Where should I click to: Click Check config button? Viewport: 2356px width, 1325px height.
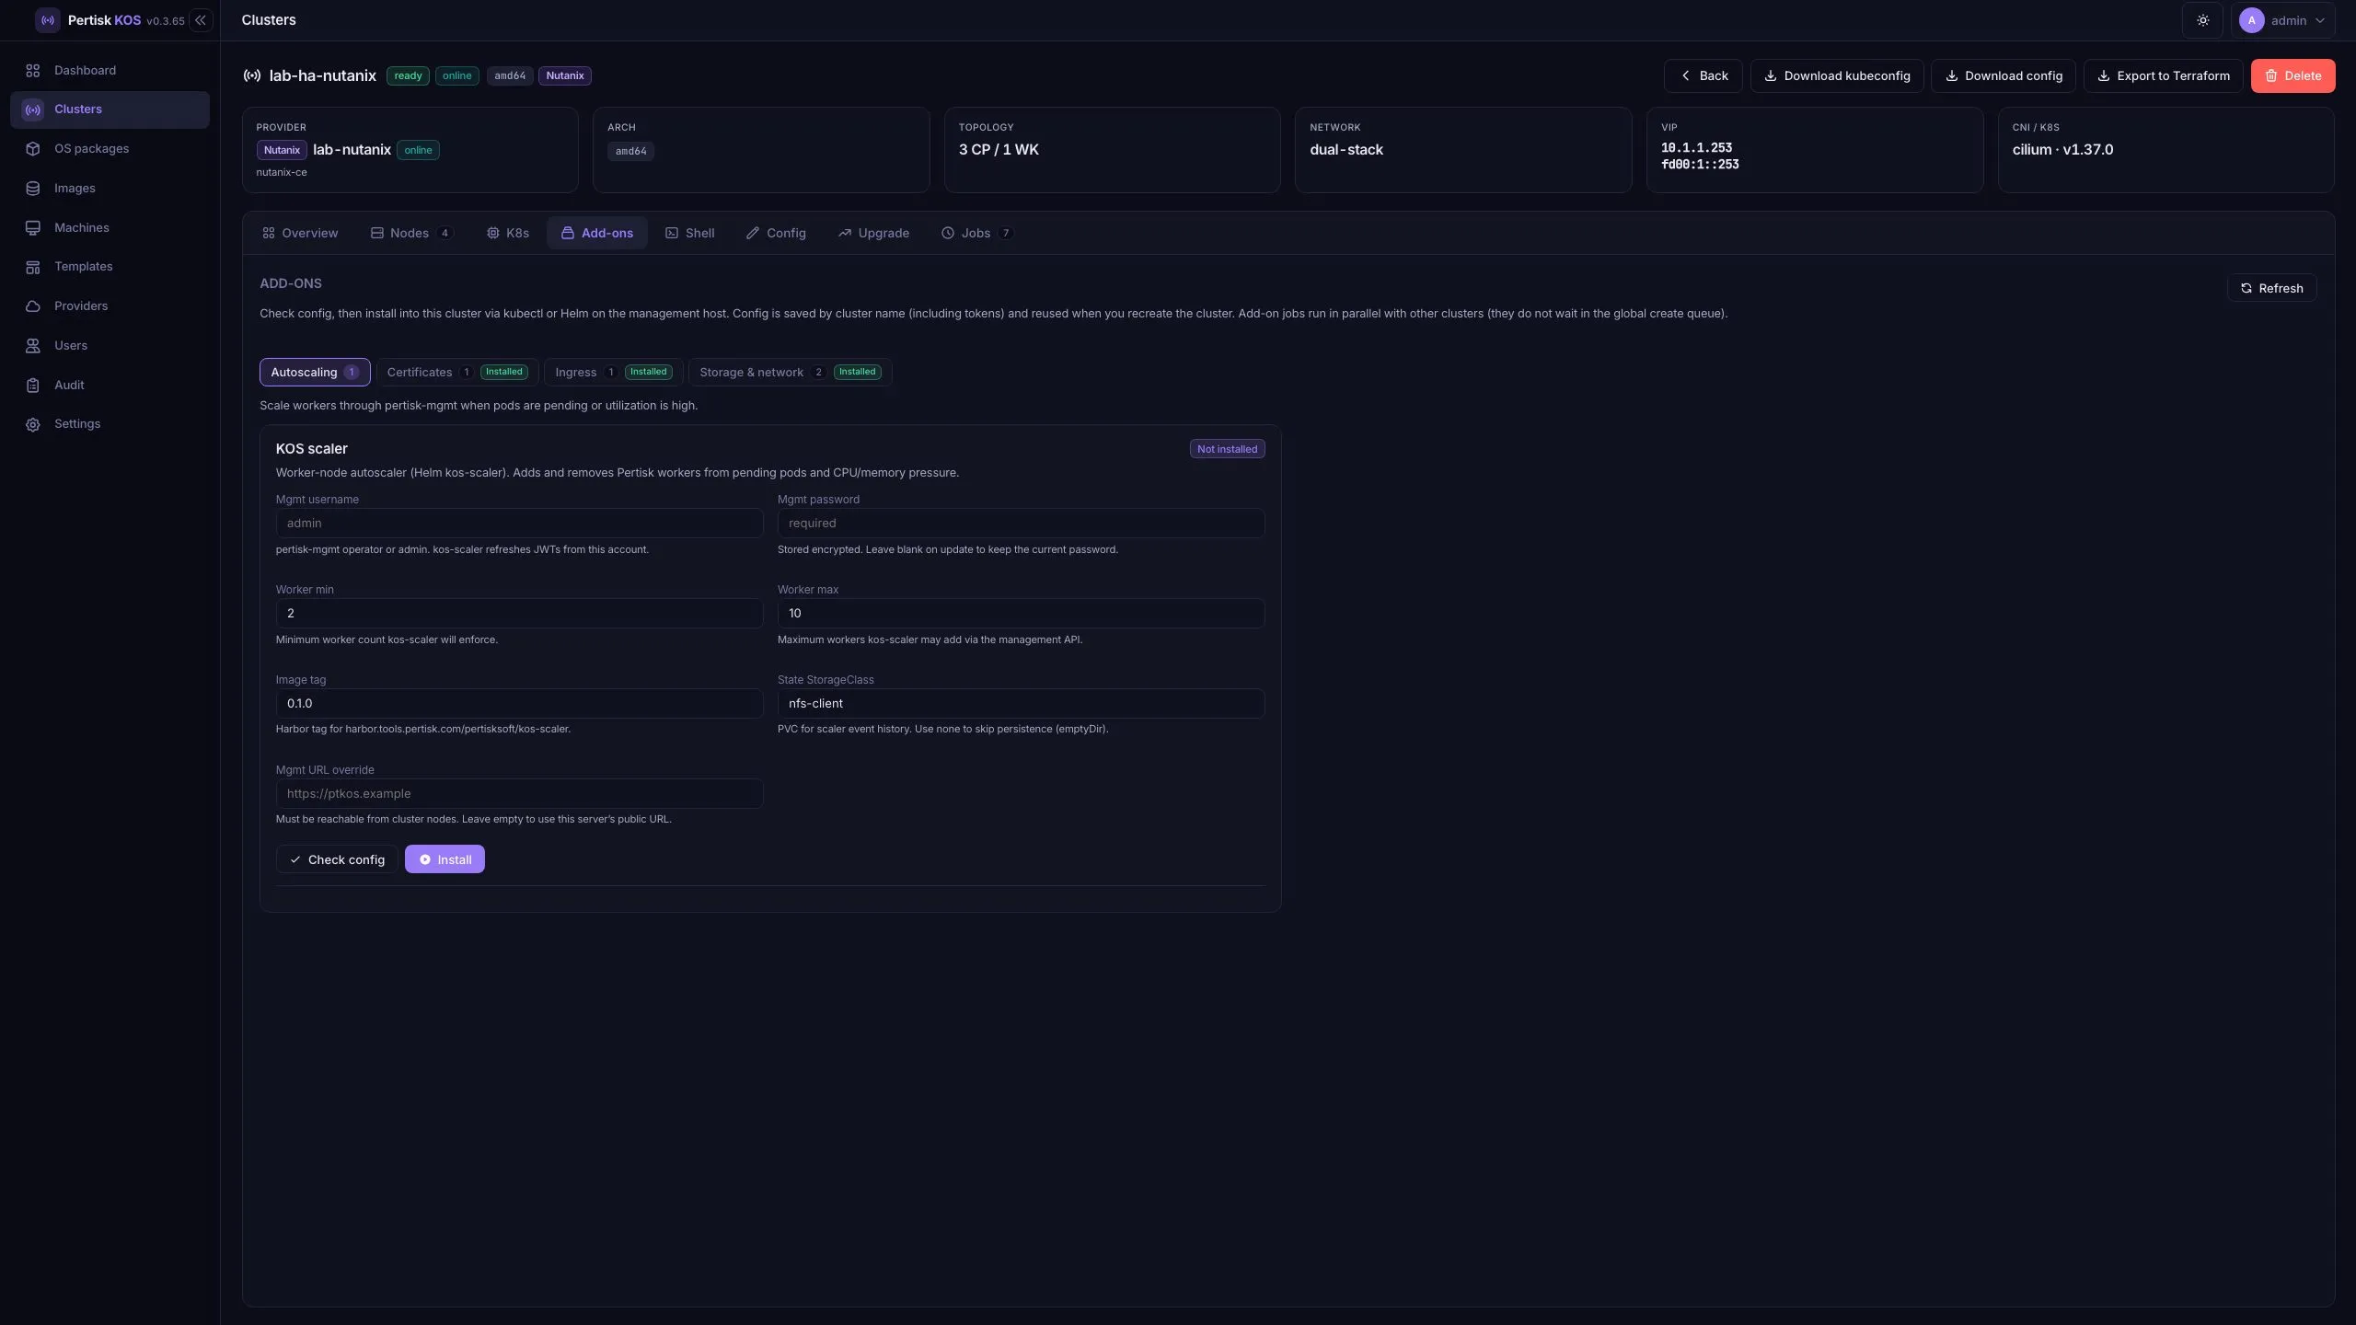(337, 859)
